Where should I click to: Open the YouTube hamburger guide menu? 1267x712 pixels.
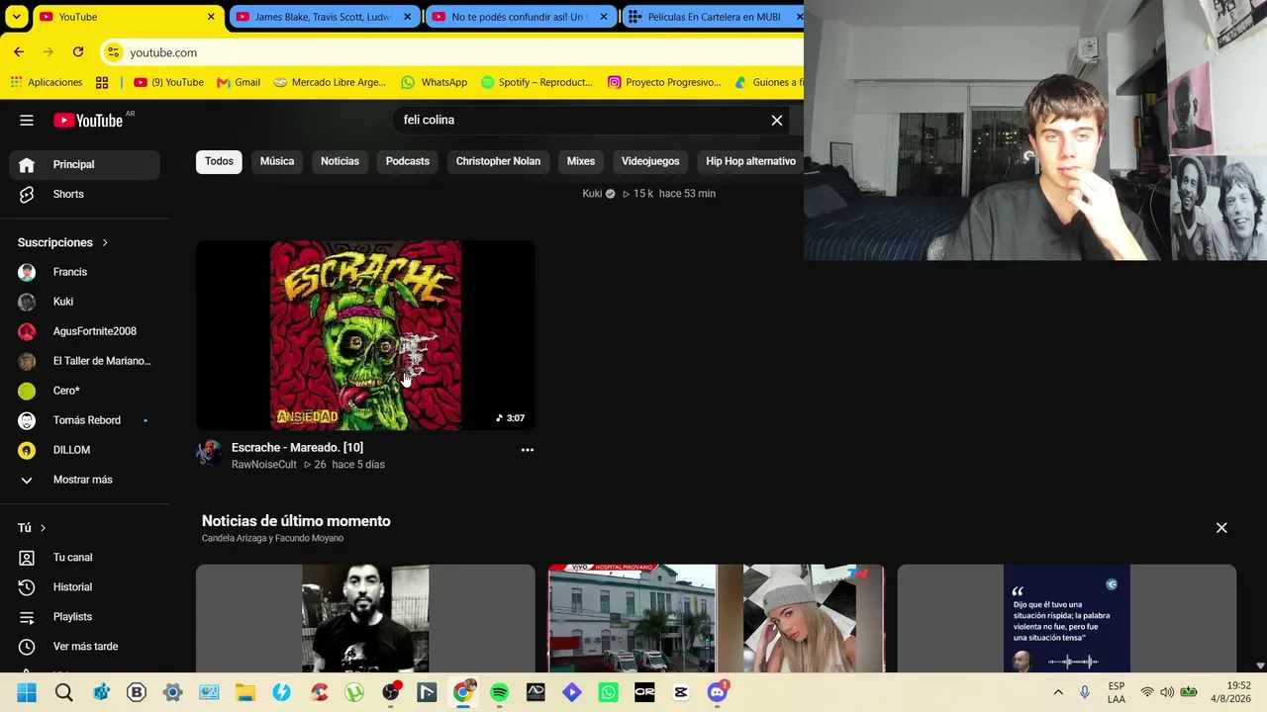pyautogui.click(x=27, y=121)
